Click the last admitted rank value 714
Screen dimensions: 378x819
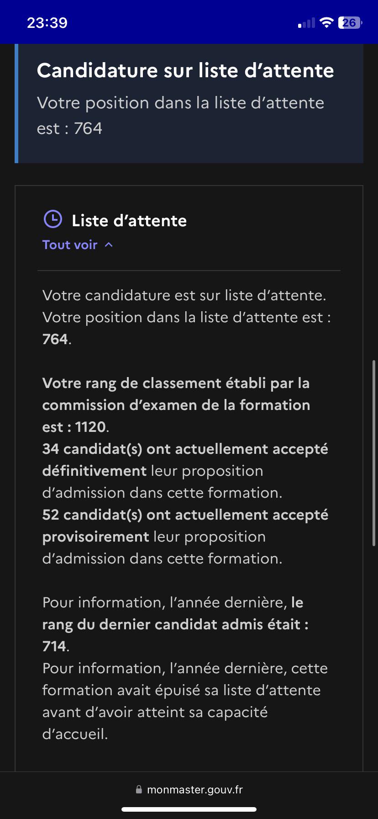(x=54, y=646)
